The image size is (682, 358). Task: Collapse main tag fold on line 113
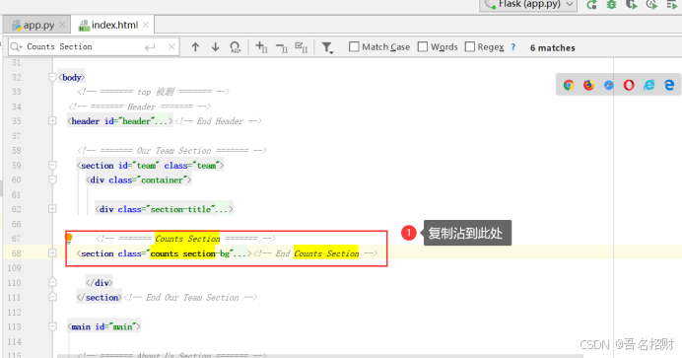[x=52, y=326]
